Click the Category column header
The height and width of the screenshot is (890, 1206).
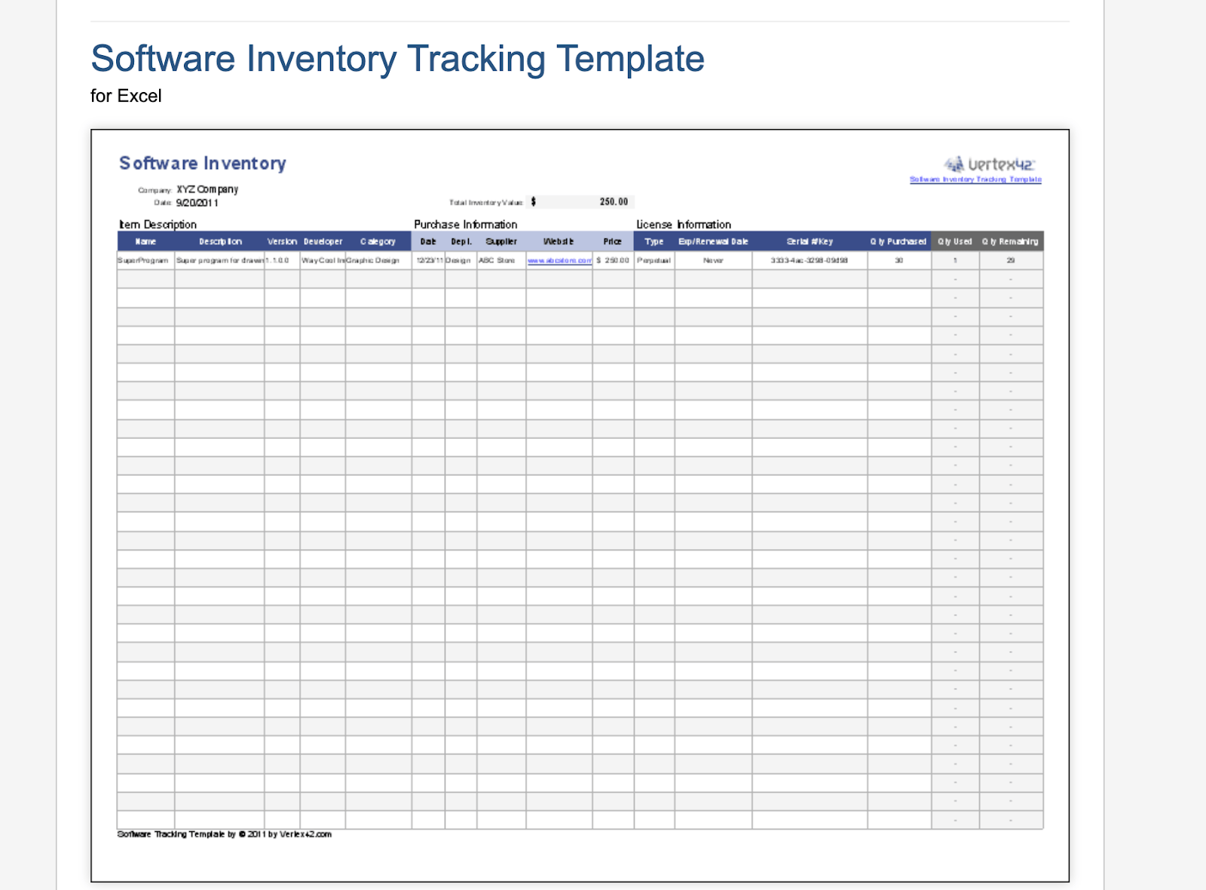tap(378, 241)
